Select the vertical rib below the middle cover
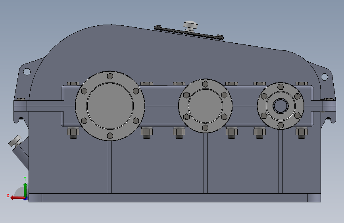Viewport: 344px width, 223px height. point(206,163)
